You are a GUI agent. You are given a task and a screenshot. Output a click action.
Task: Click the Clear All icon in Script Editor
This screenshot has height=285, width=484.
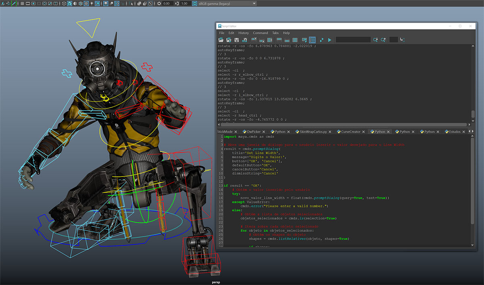(270, 40)
